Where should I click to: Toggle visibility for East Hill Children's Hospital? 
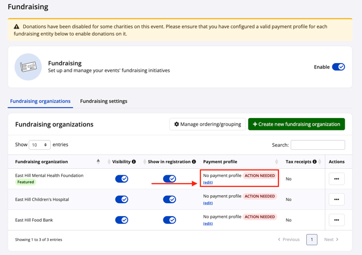pos(122,199)
